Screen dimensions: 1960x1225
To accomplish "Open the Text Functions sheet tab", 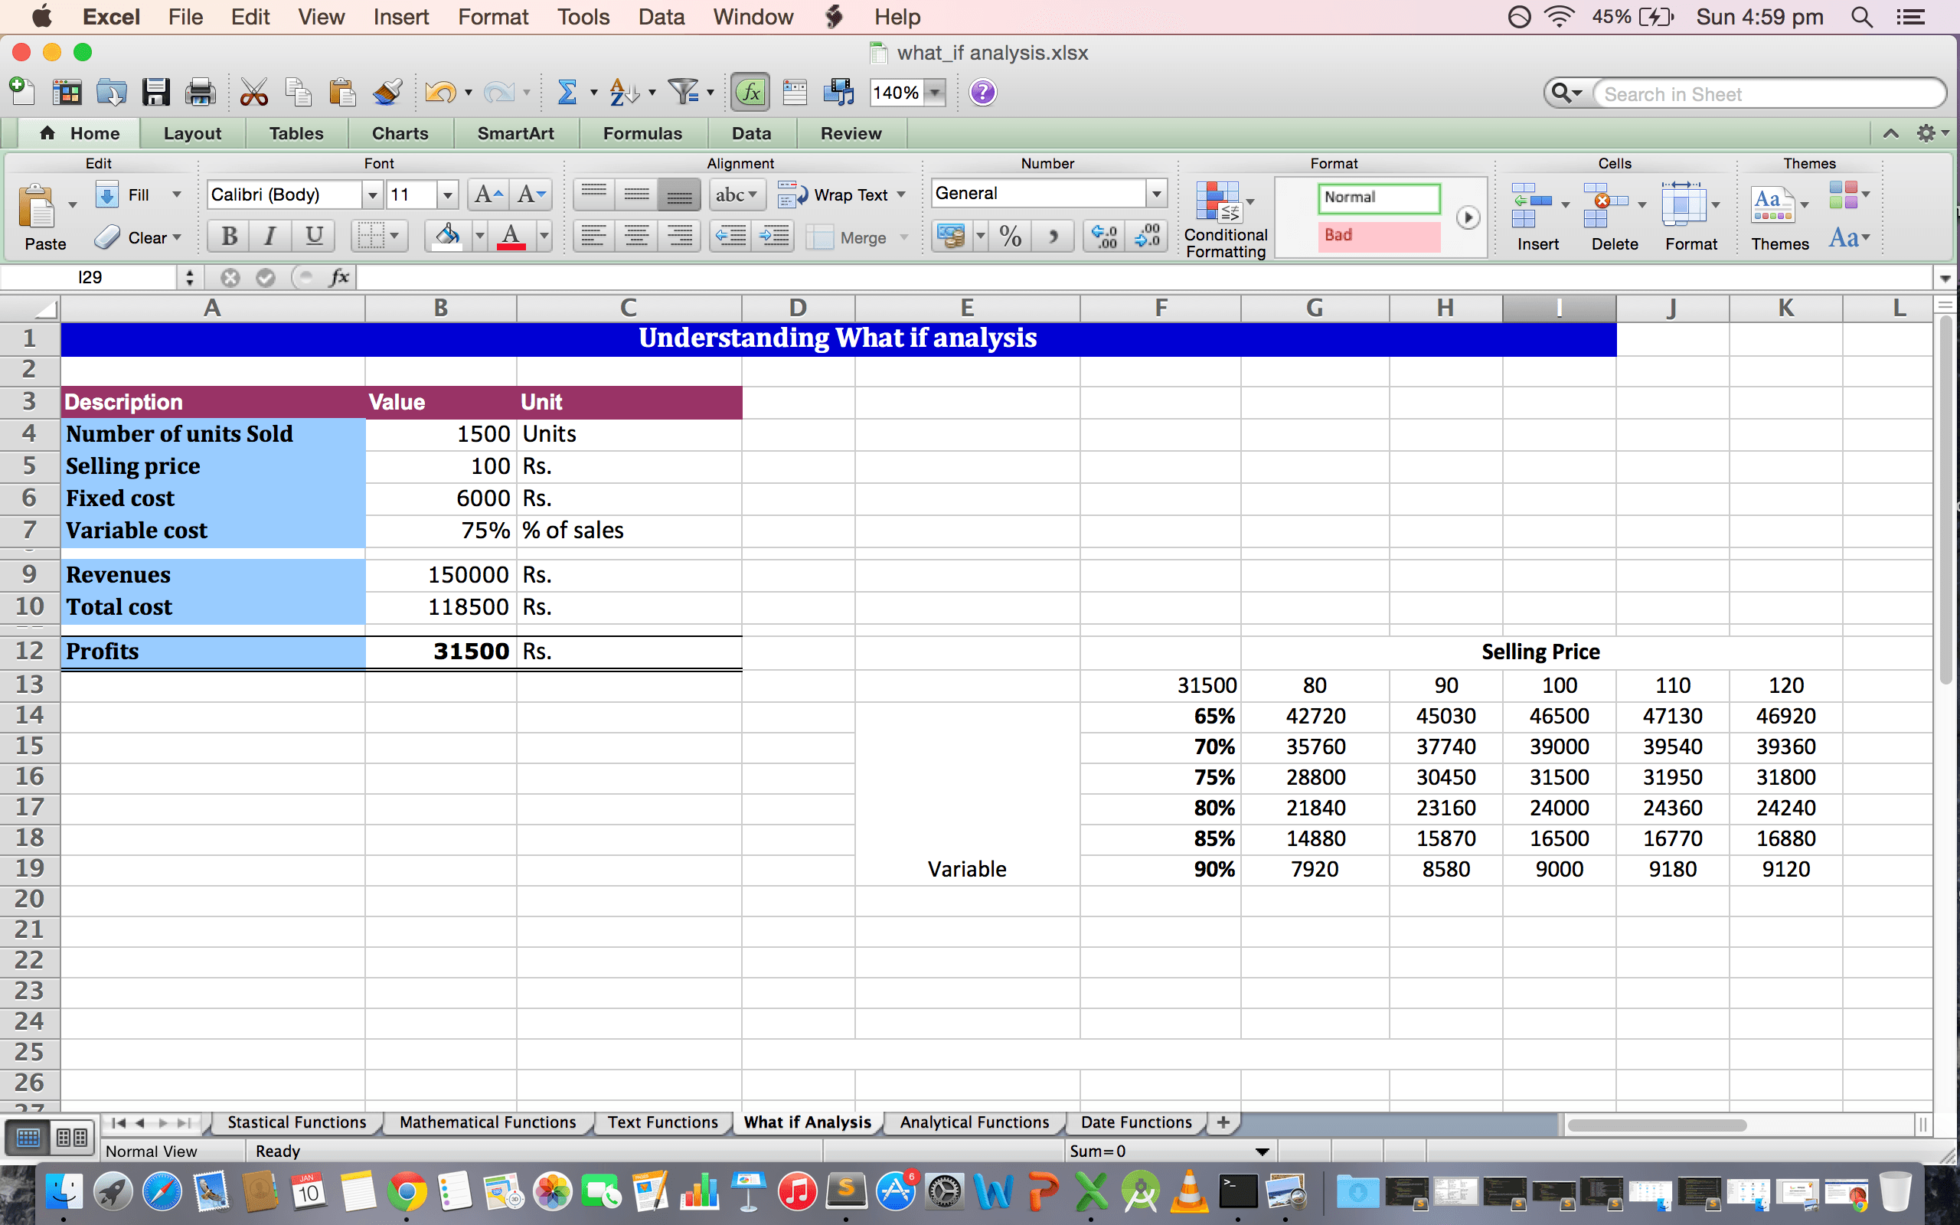I will (x=662, y=1122).
